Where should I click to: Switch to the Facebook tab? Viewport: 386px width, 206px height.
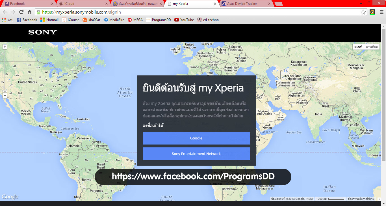coord(28,4)
